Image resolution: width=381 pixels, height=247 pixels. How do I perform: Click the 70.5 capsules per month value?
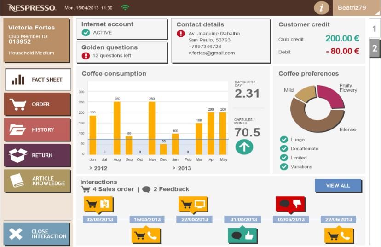coord(248,132)
